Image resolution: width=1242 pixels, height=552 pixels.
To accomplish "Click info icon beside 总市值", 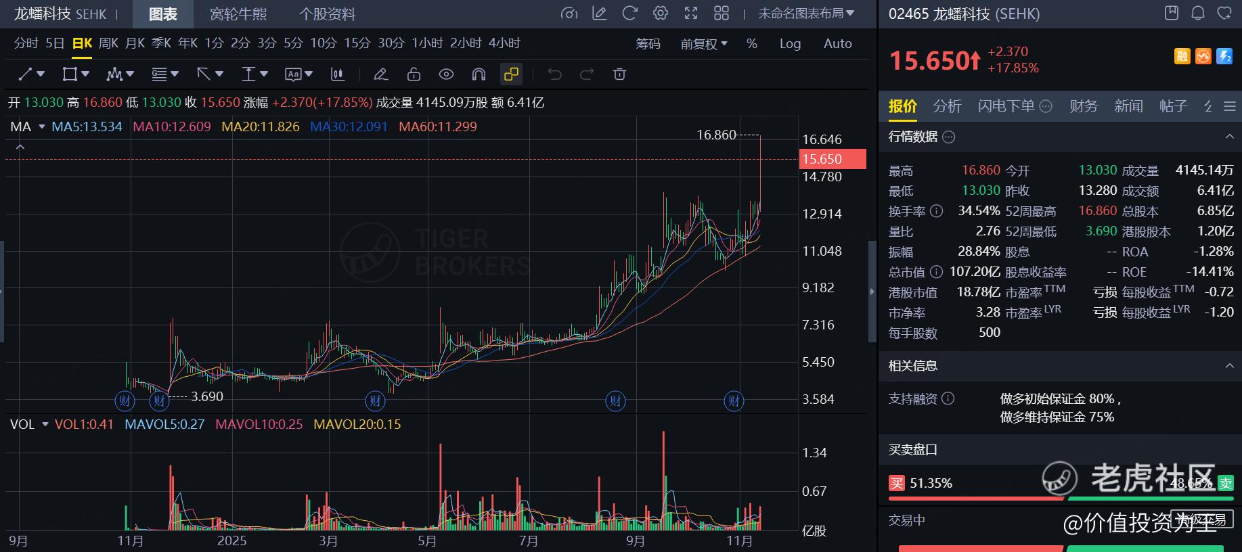I will click(x=937, y=272).
